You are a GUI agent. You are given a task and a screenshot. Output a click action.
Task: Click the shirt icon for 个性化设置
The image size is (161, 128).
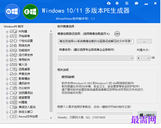(x=15, y=41)
